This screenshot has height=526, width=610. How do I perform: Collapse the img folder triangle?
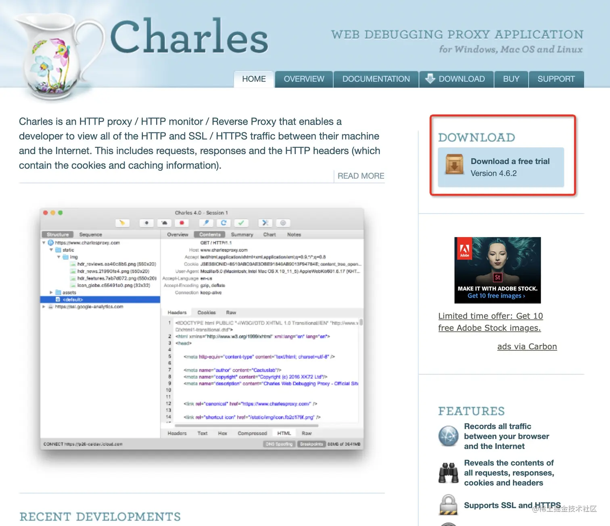(58, 257)
